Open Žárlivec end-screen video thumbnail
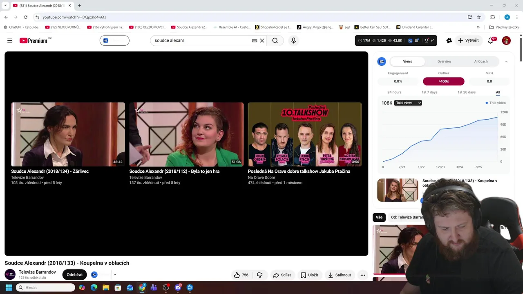 click(68, 134)
